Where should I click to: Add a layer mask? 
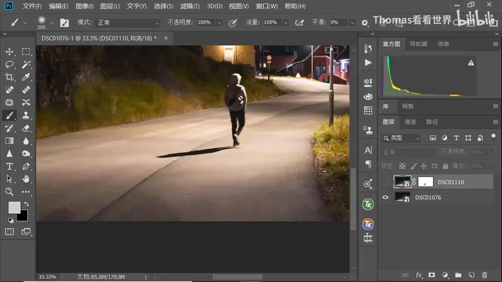click(431, 275)
